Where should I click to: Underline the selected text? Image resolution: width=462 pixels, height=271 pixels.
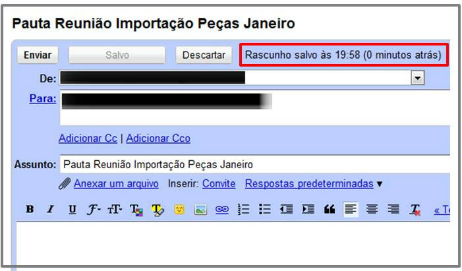(x=72, y=210)
